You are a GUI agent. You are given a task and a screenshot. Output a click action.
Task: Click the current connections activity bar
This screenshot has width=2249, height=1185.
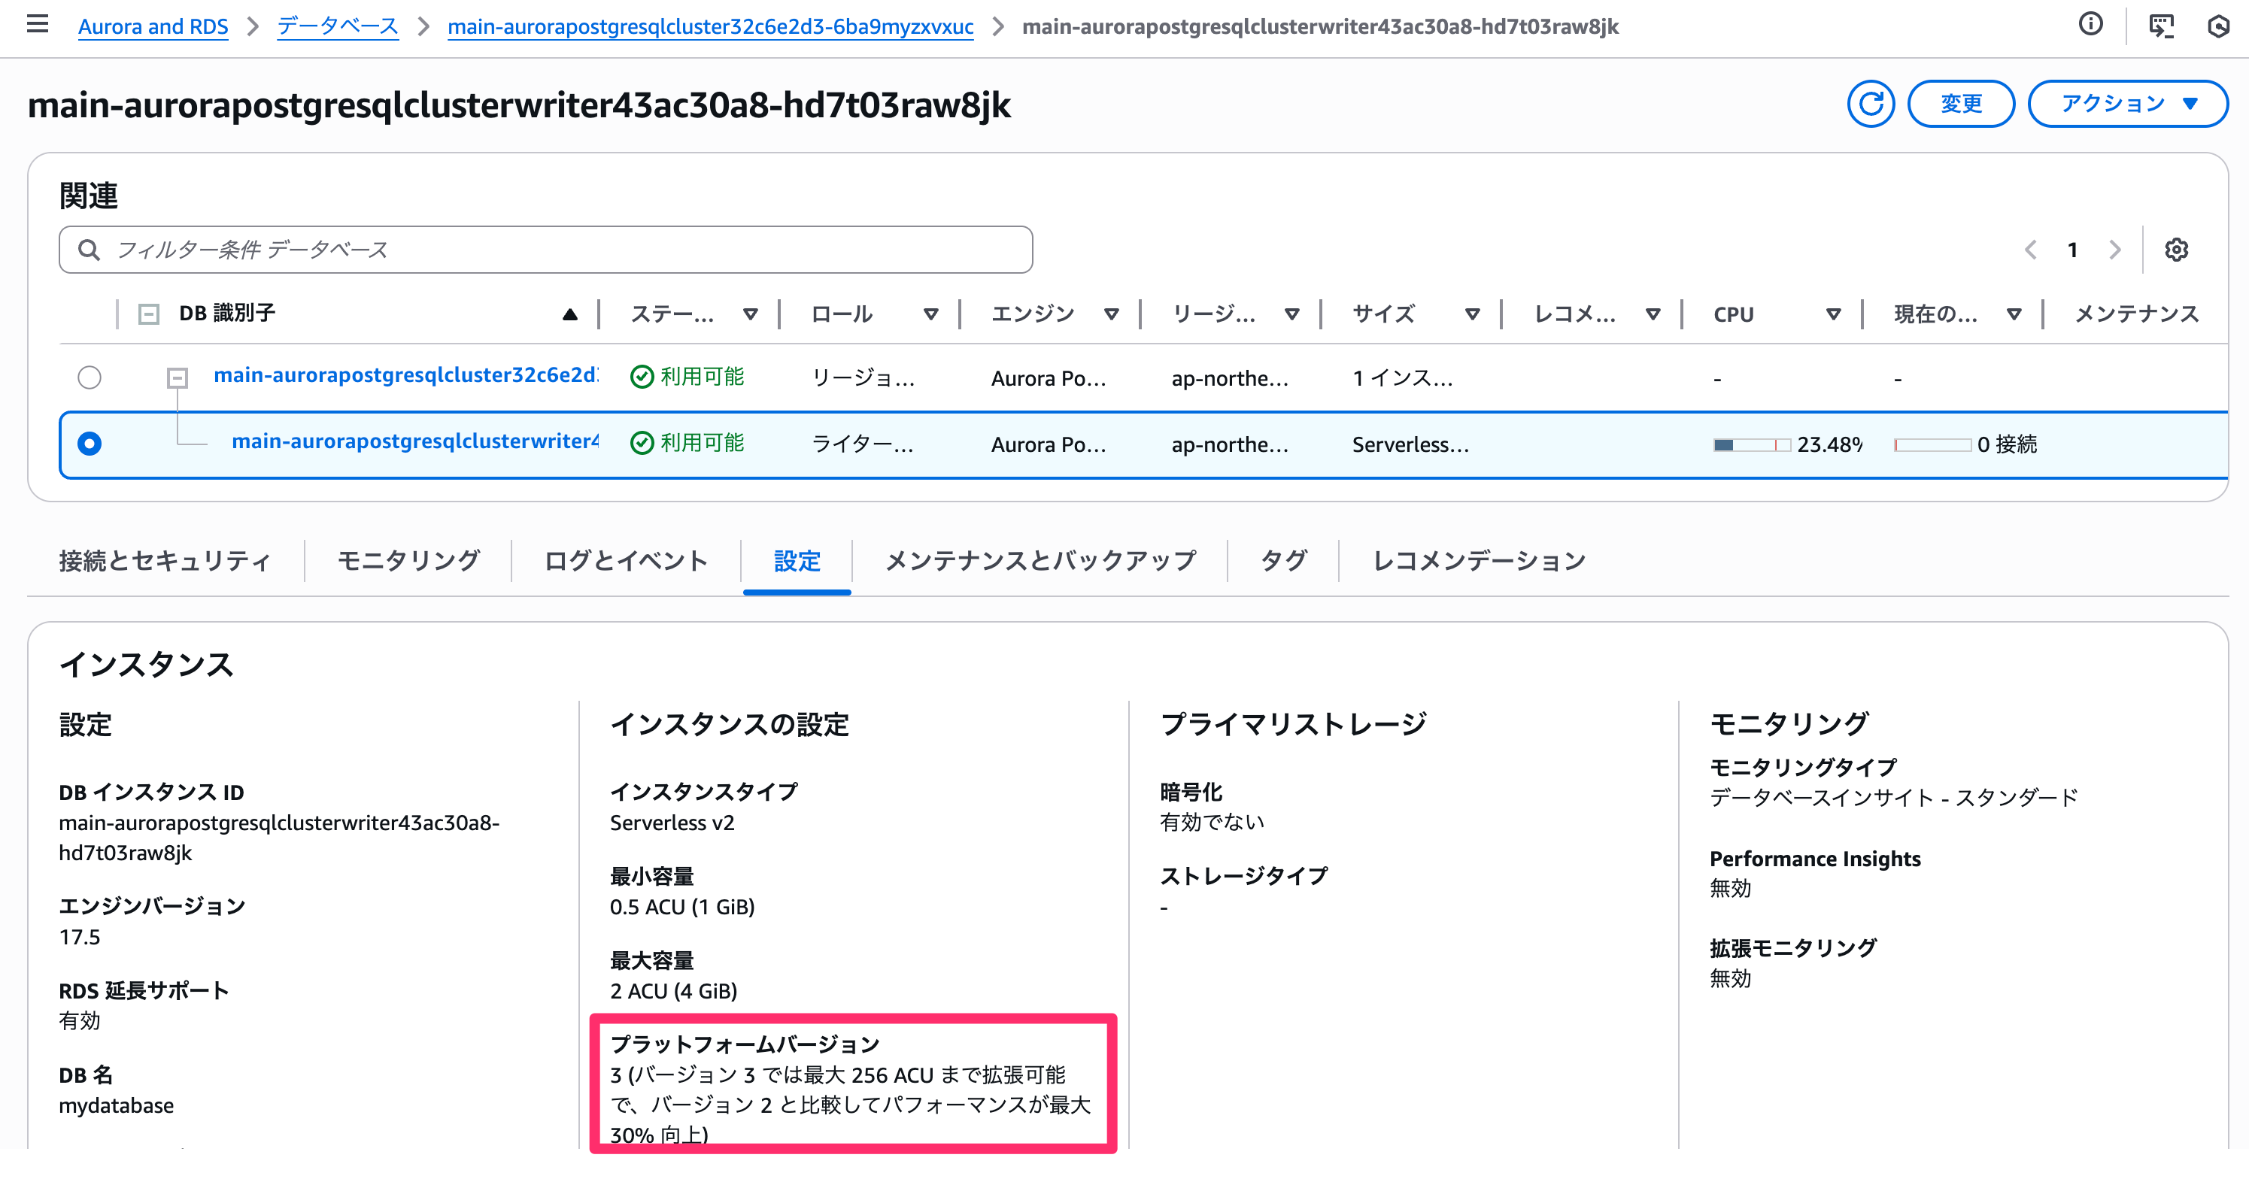tap(1932, 445)
